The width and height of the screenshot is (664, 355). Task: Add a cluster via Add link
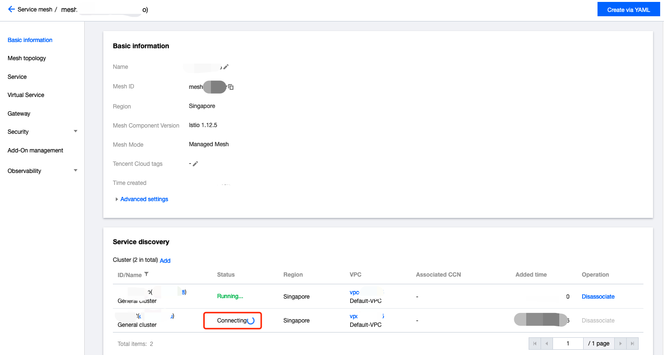click(165, 261)
